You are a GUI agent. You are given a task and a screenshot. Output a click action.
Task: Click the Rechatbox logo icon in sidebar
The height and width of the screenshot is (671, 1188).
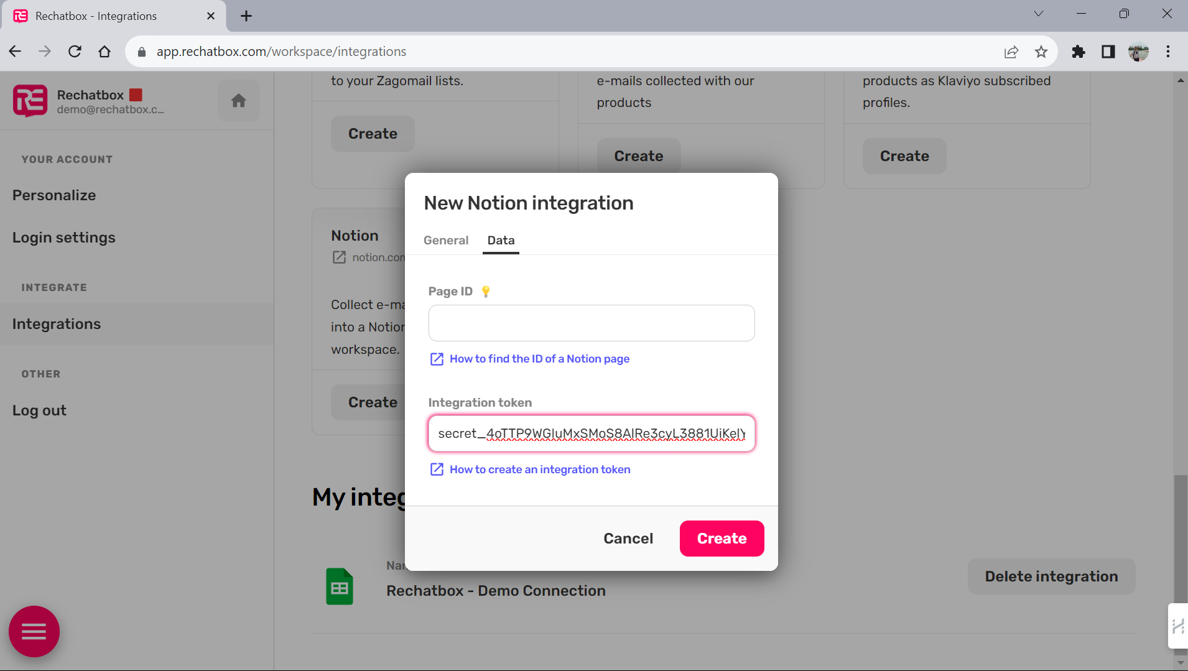30,101
